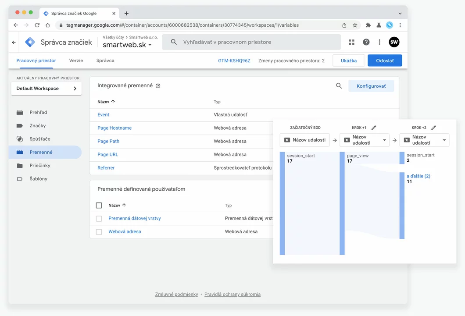465x316 pixels.
Task: Click Všetky účty breadcrumb
Action: coord(113,37)
